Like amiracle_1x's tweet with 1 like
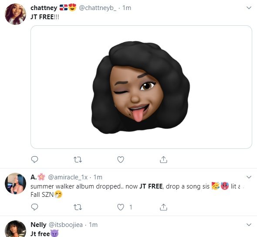This screenshot has height=237, width=257. (121, 207)
